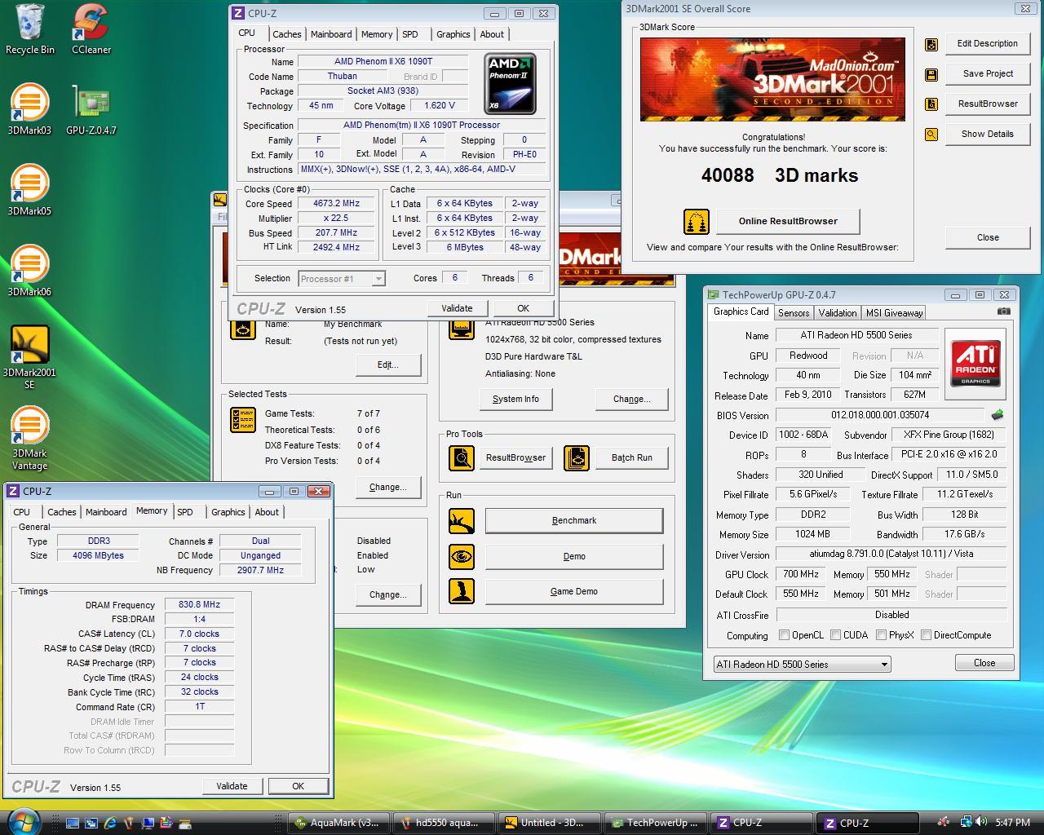Click Game Demo button

coord(574,591)
